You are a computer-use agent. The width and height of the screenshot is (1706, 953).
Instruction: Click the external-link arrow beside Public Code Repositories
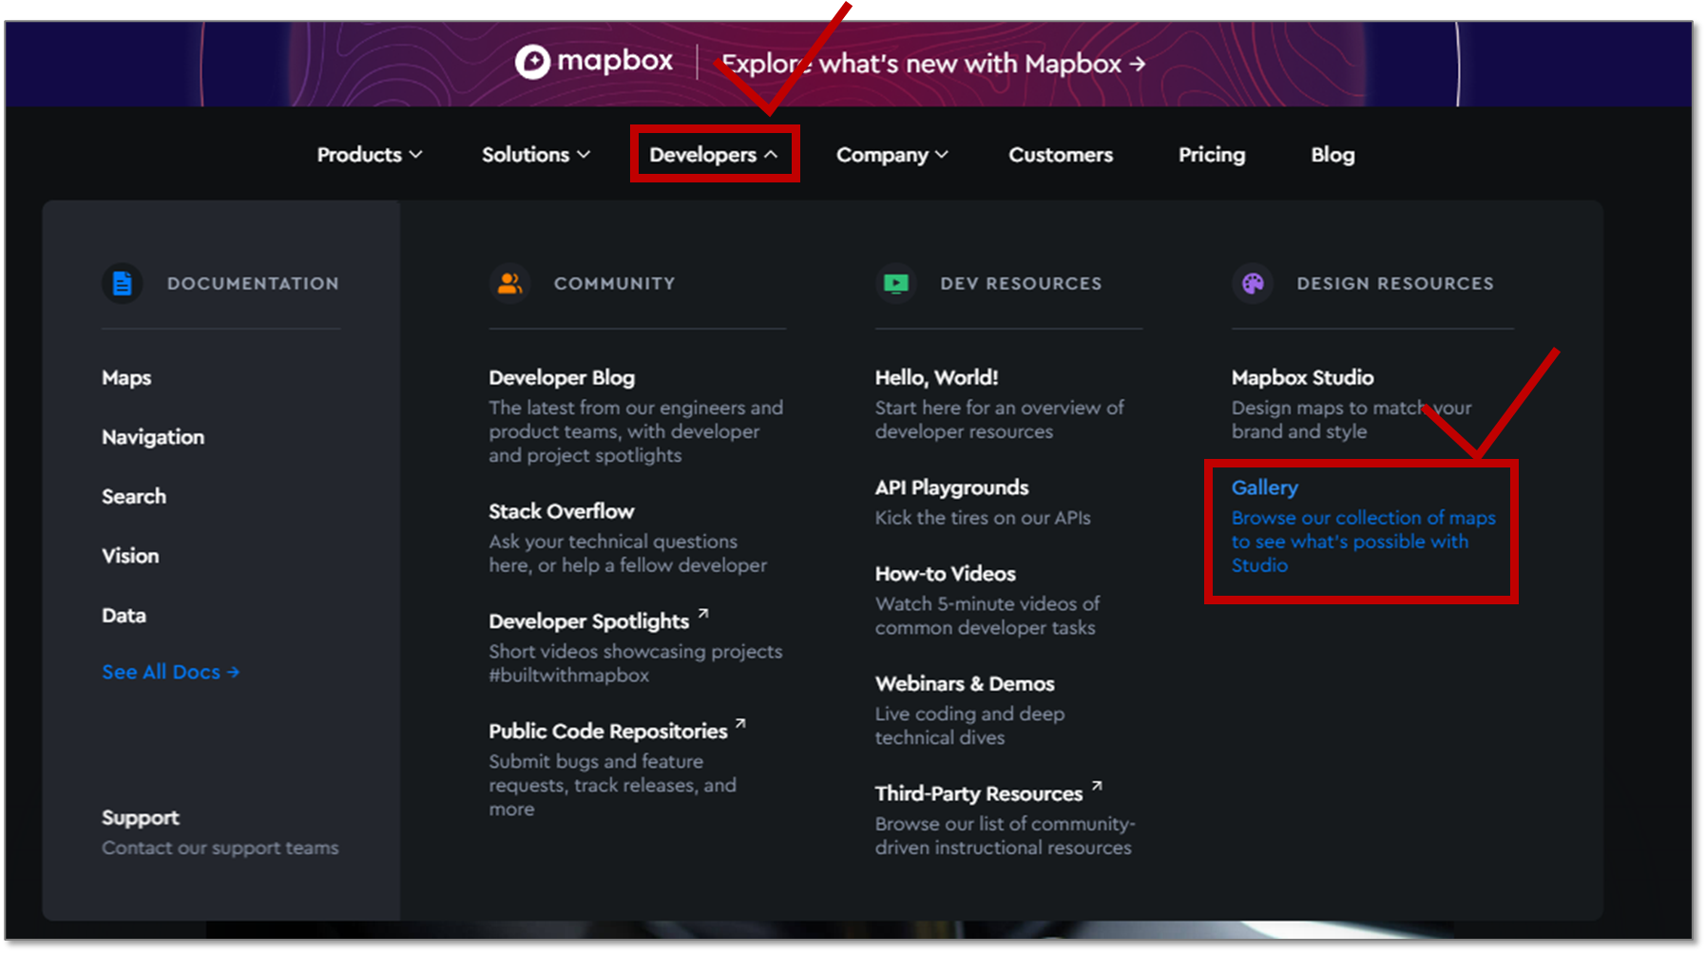coord(740,724)
